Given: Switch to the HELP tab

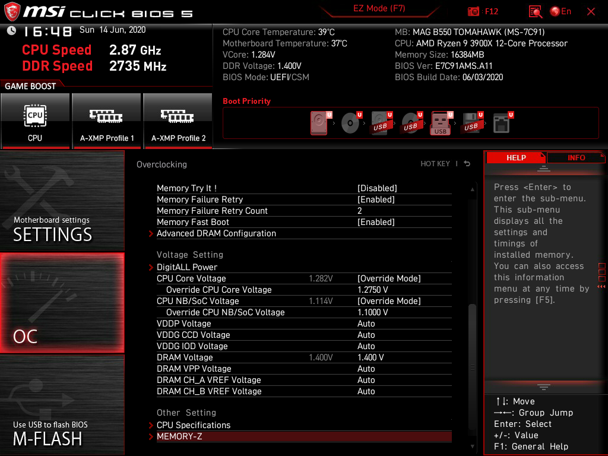Looking at the screenshot, I should (x=516, y=158).
